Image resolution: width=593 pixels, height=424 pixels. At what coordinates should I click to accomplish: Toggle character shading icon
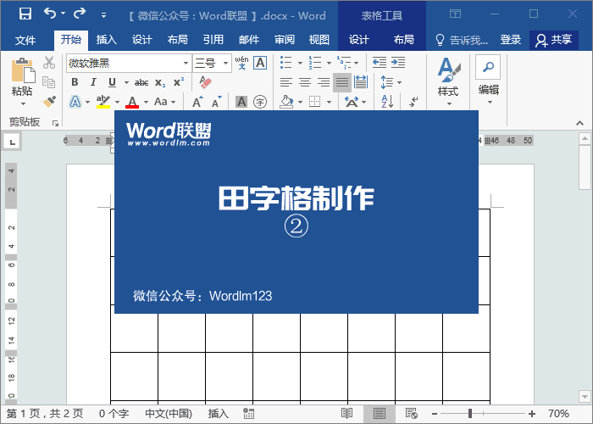point(241,102)
